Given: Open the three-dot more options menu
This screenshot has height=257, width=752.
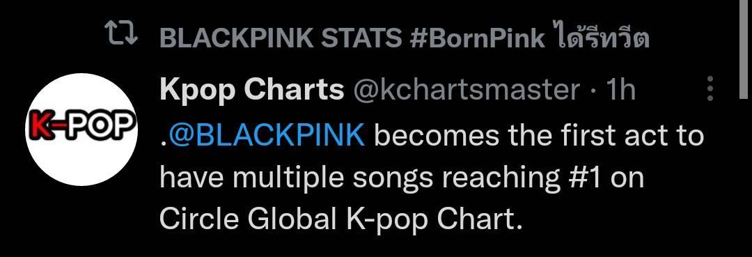Looking at the screenshot, I should 710,88.
